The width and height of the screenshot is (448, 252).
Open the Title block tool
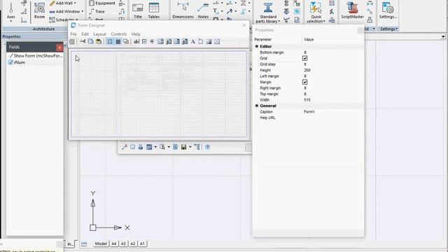138,11
